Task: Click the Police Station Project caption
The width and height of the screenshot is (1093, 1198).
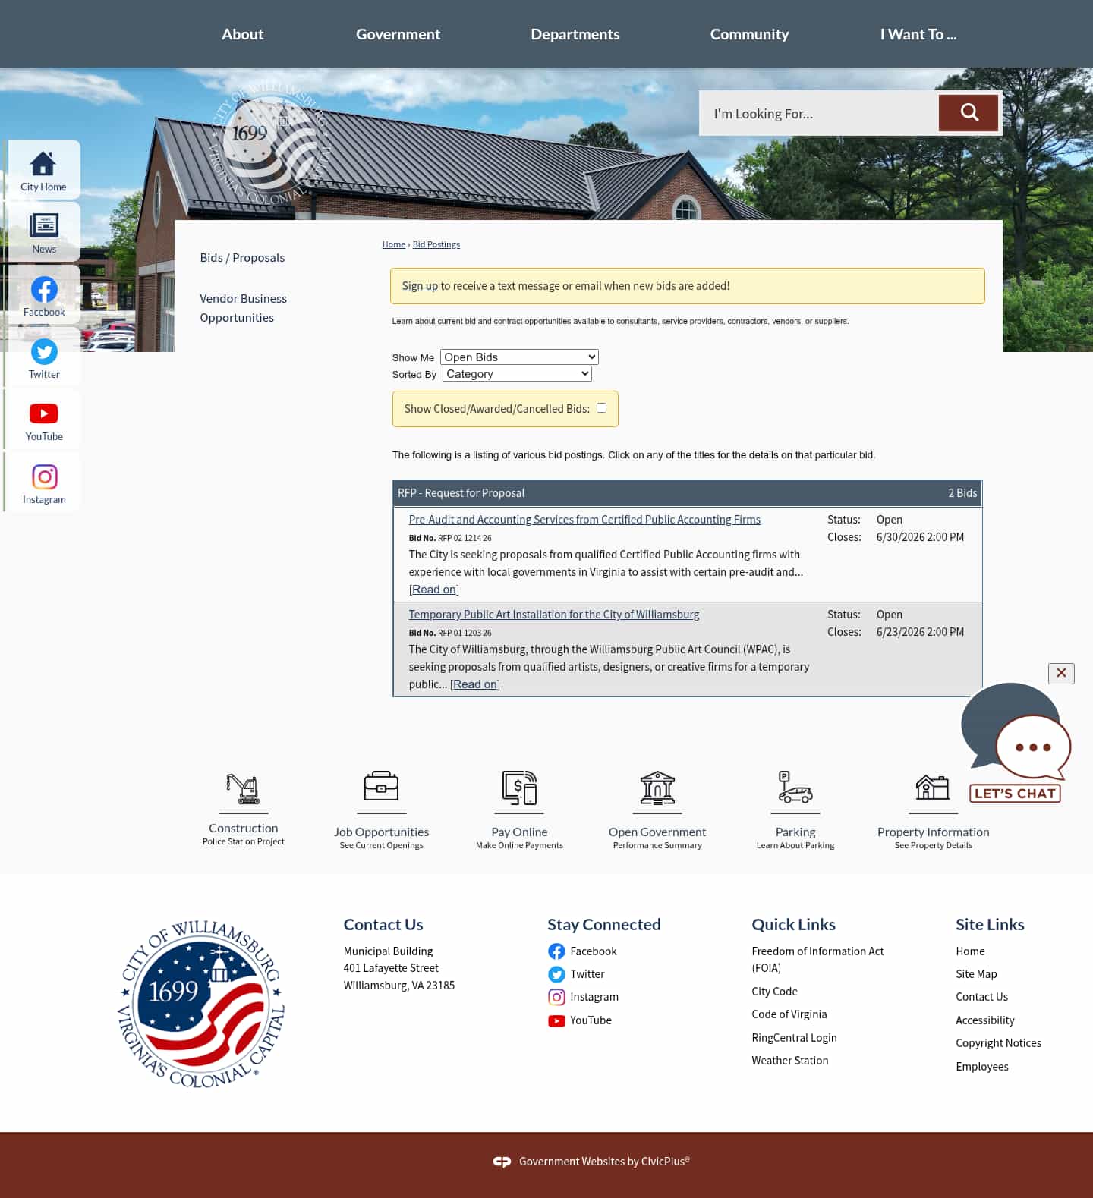Action: pyautogui.click(x=243, y=841)
